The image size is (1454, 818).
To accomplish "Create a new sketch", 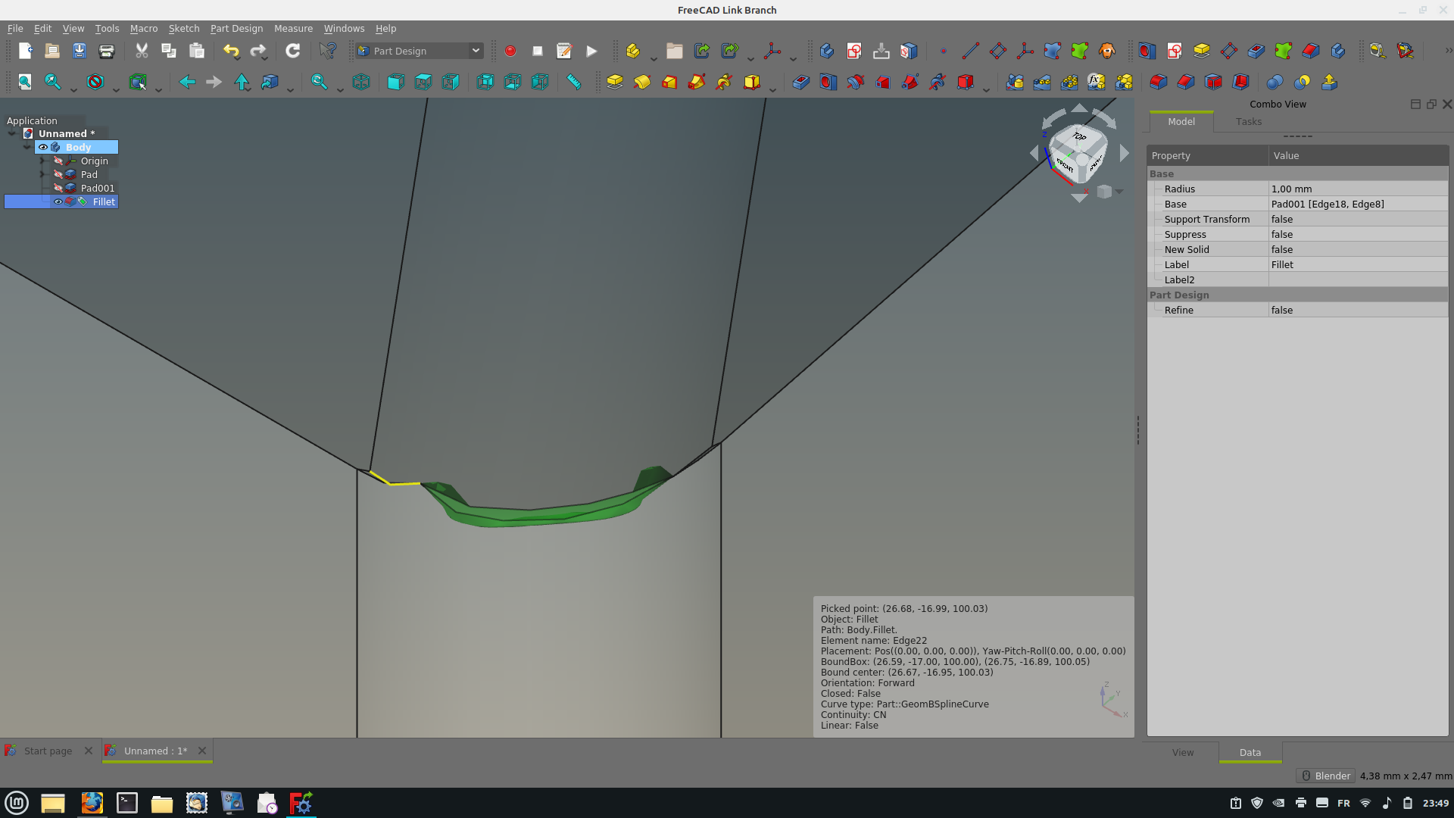I will [x=854, y=51].
